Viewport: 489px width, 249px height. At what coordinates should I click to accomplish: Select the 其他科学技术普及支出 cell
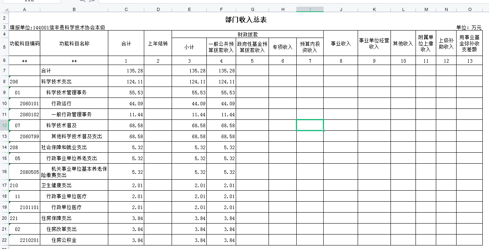pyautogui.click(x=74, y=136)
